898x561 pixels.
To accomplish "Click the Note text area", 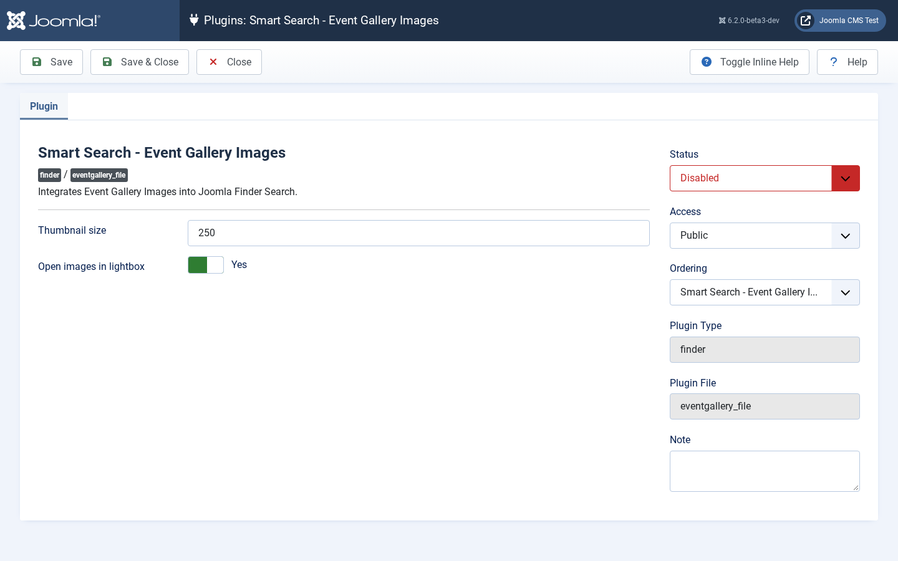I will point(765,471).
